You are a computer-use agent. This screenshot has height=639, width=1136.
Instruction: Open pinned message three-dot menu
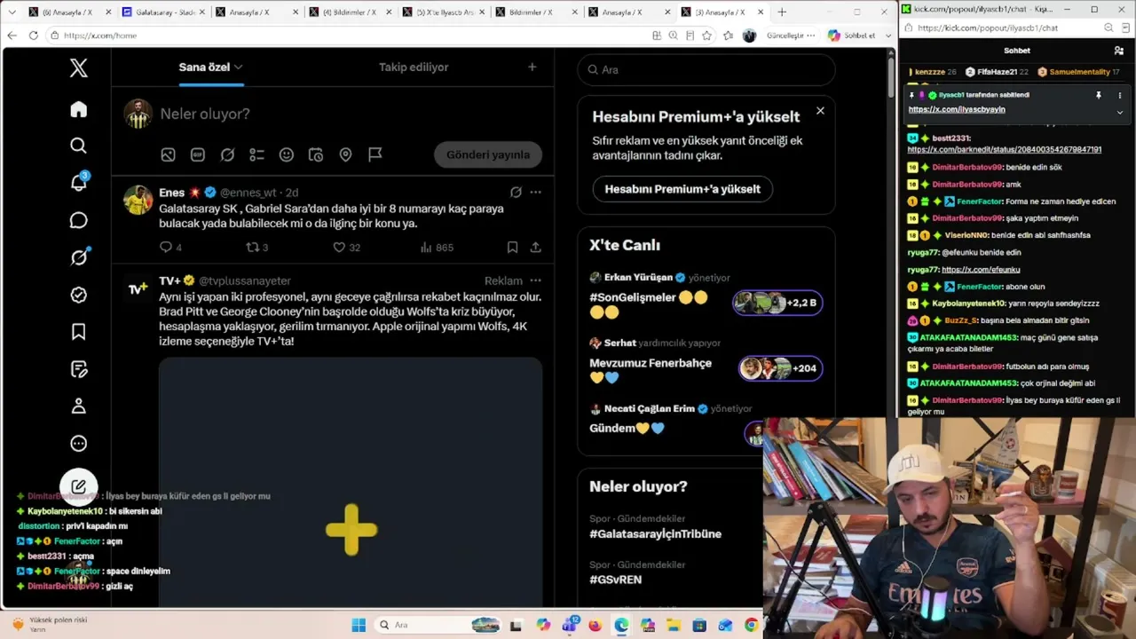pos(1119,95)
